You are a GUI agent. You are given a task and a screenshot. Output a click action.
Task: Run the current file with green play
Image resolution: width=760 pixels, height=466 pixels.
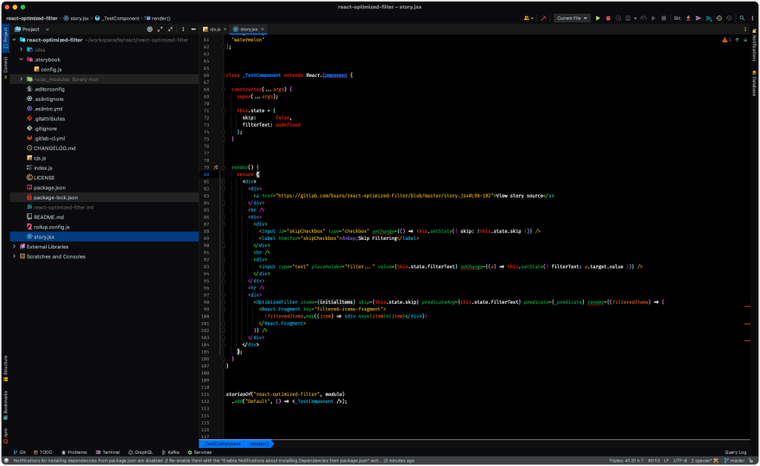(x=598, y=18)
